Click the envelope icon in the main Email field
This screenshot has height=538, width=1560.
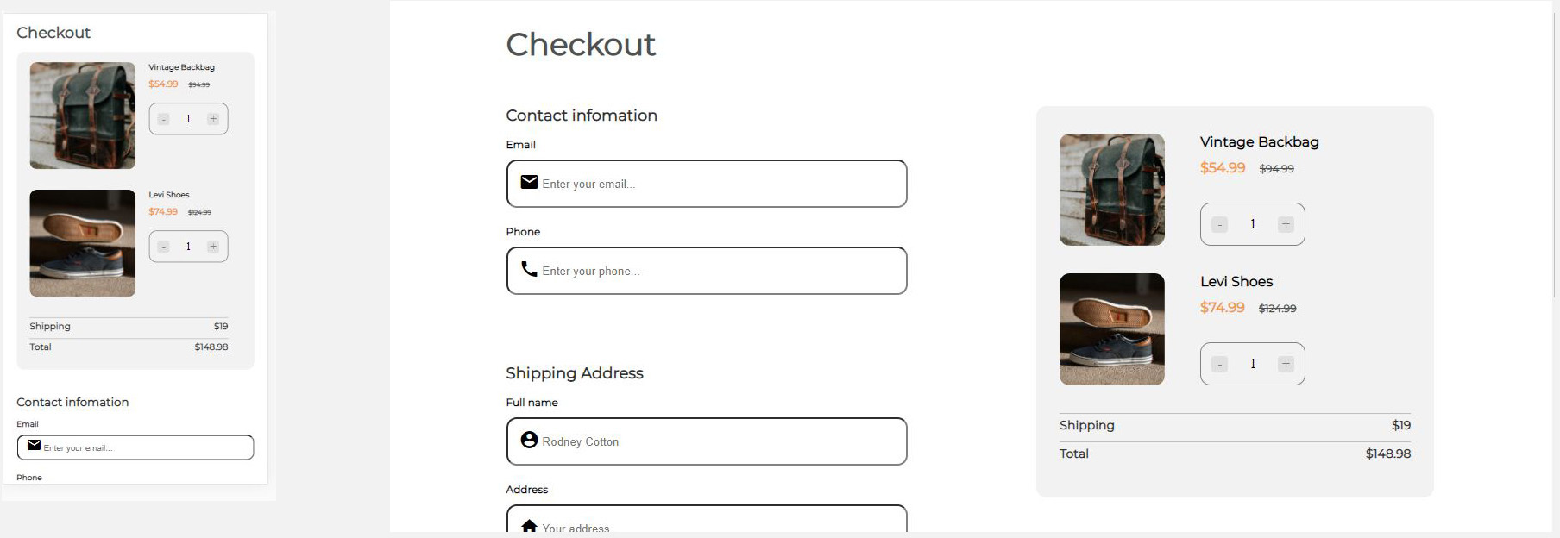point(529,182)
